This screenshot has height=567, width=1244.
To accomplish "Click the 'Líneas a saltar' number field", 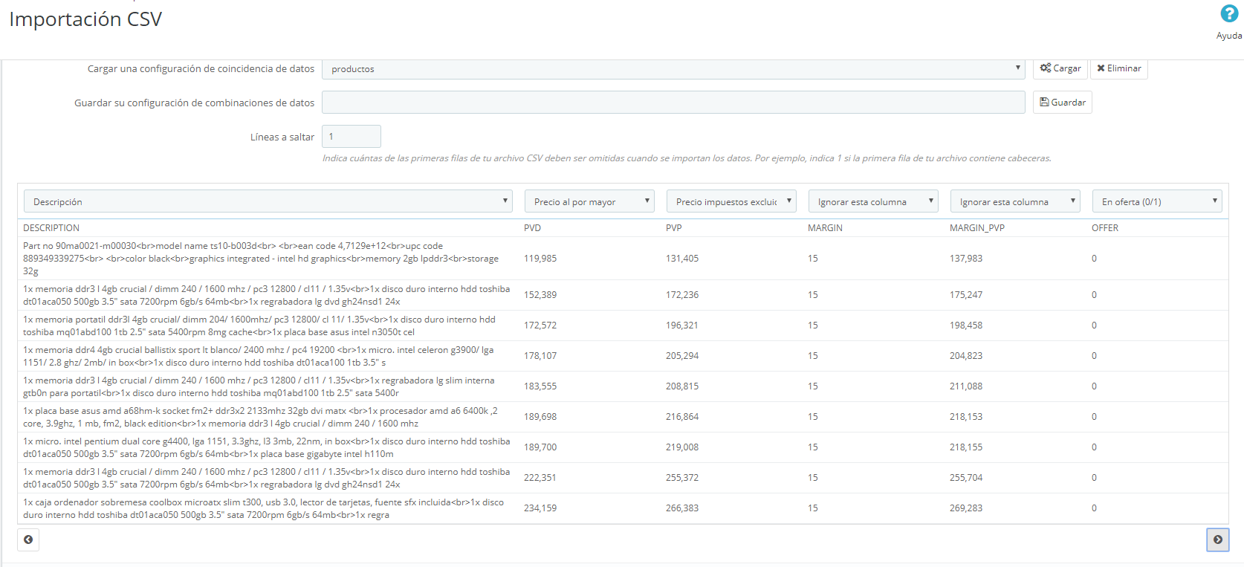I will click(351, 137).
